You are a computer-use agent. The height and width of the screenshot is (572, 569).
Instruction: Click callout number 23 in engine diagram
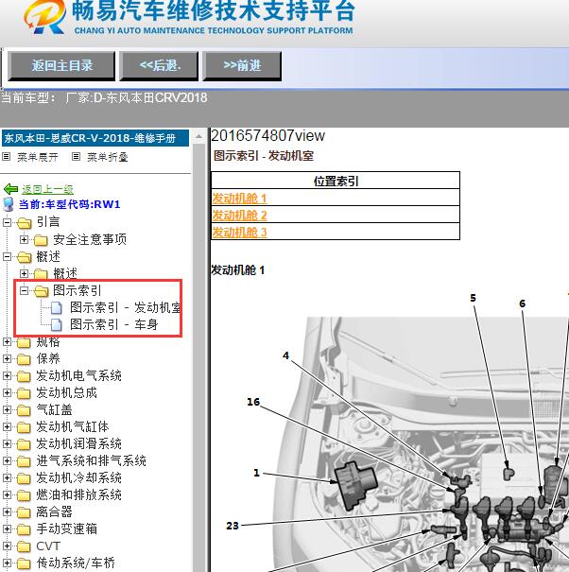tap(233, 526)
